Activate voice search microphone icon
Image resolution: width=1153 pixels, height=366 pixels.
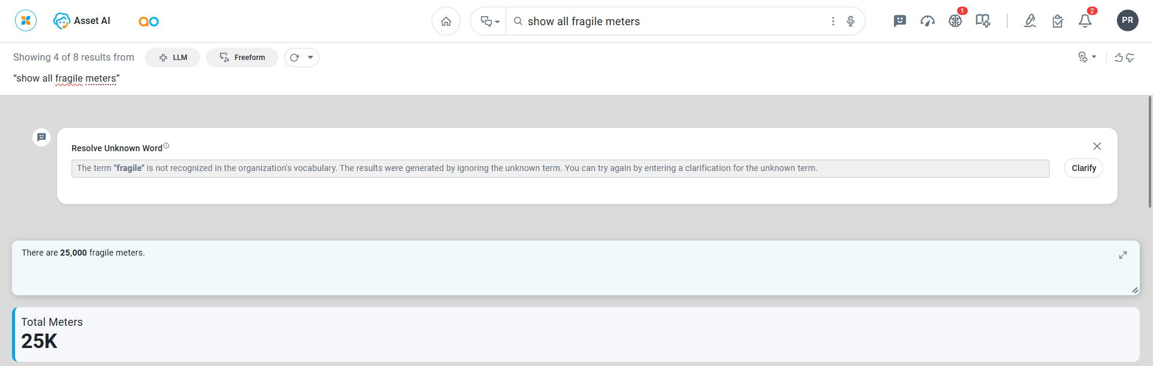click(851, 22)
